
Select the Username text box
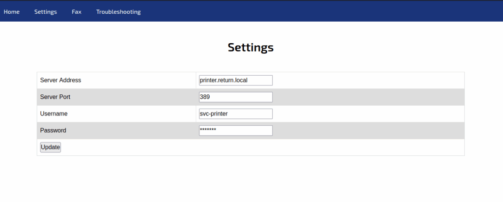235,114
